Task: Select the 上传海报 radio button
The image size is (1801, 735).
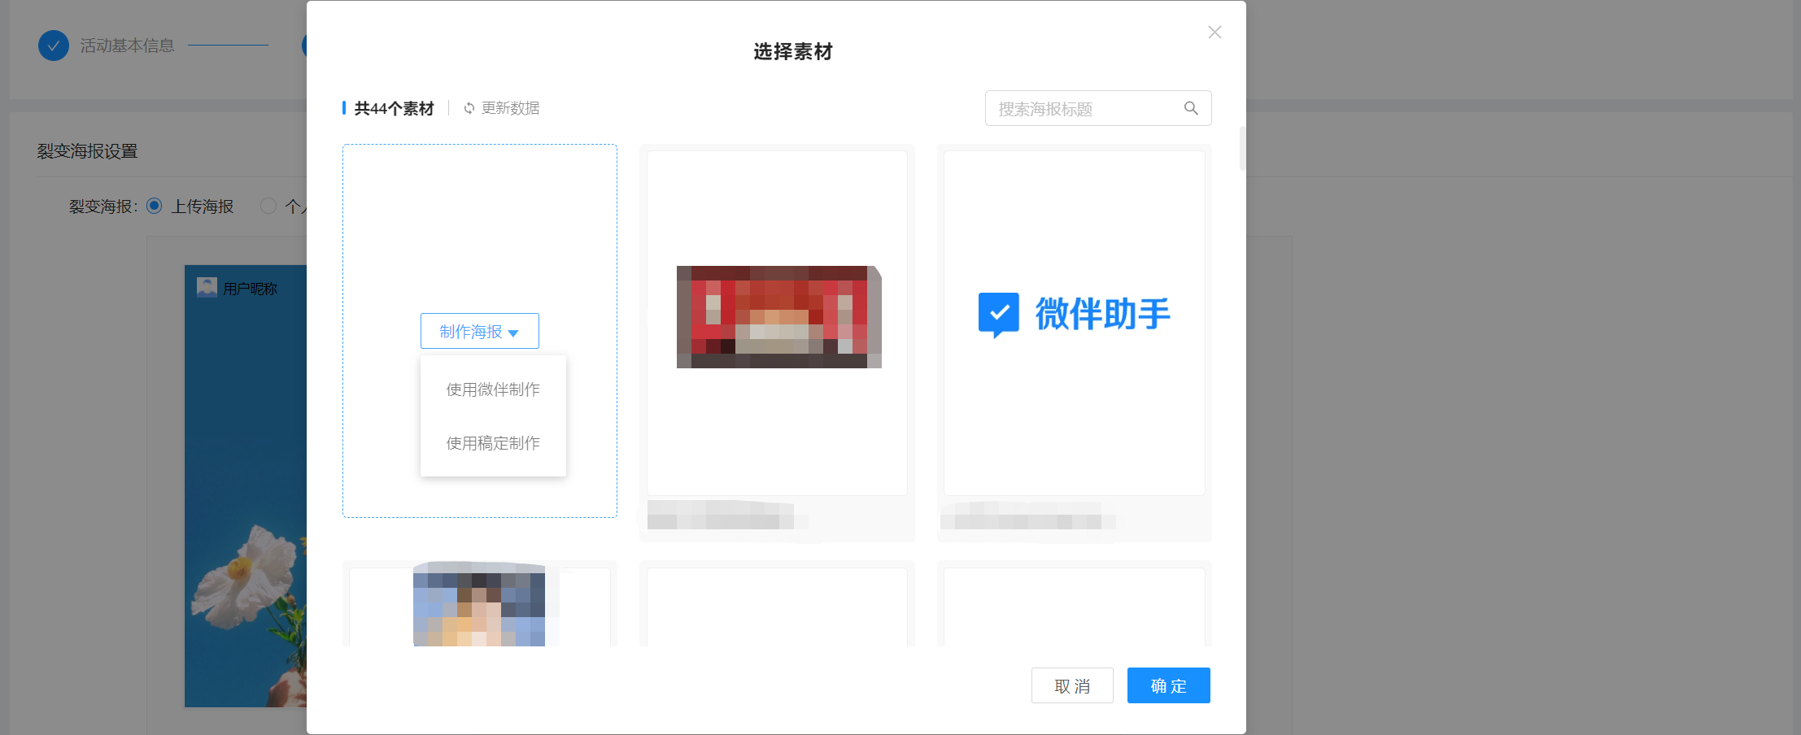Action: (155, 206)
